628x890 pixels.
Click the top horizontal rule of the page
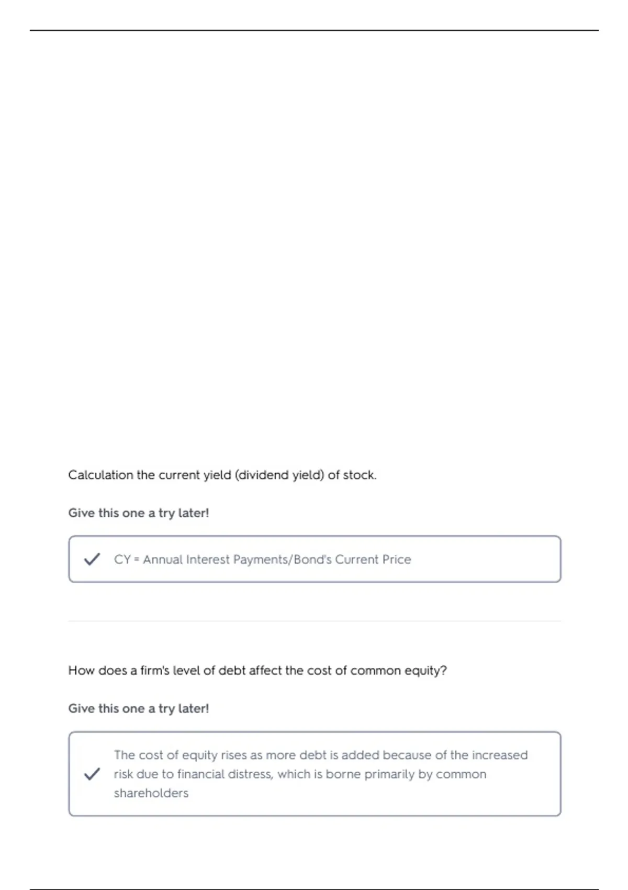315,30
